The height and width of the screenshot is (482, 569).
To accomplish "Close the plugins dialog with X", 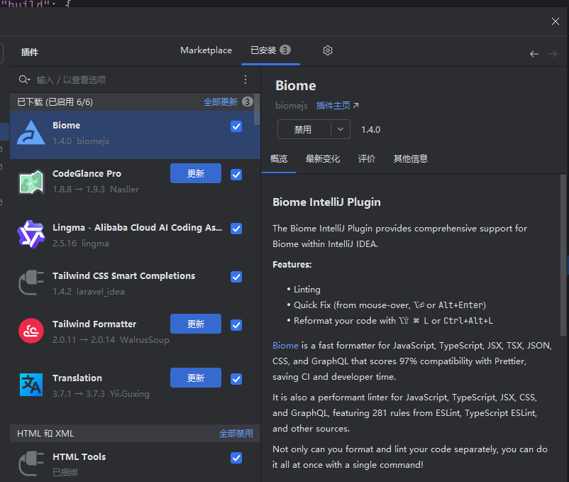I will (x=556, y=21).
